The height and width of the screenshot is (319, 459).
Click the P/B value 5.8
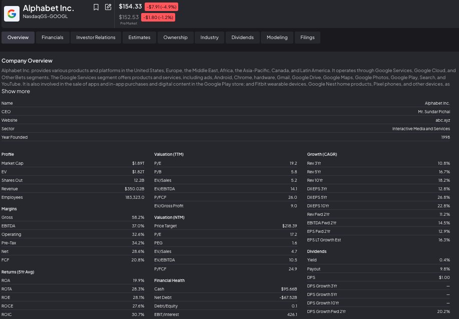294,172
